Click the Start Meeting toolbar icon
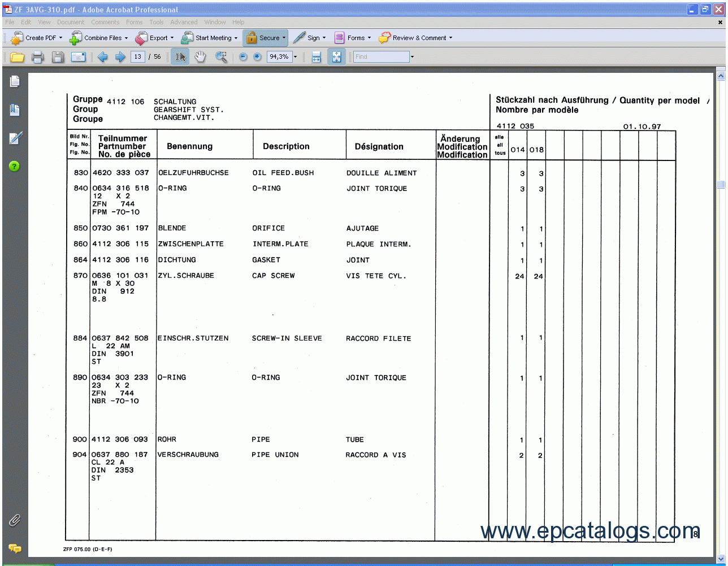The image size is (728, 566). pyautogui.click(x=187, y=38)
